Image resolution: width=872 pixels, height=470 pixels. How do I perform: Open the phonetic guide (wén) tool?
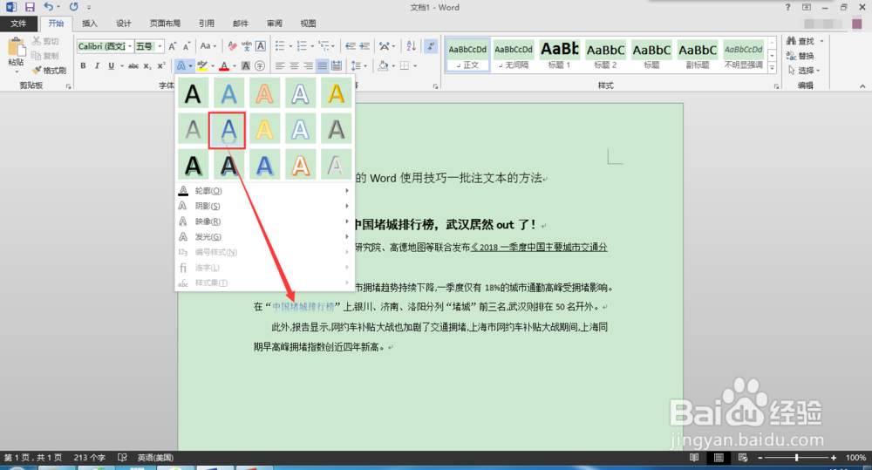pos(247,46)
